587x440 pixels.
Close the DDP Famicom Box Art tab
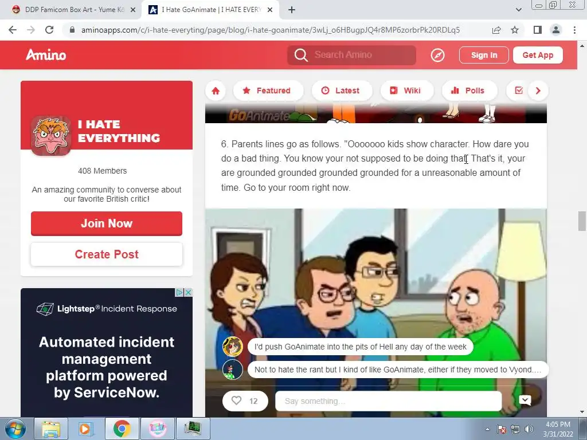coord(133,10)
